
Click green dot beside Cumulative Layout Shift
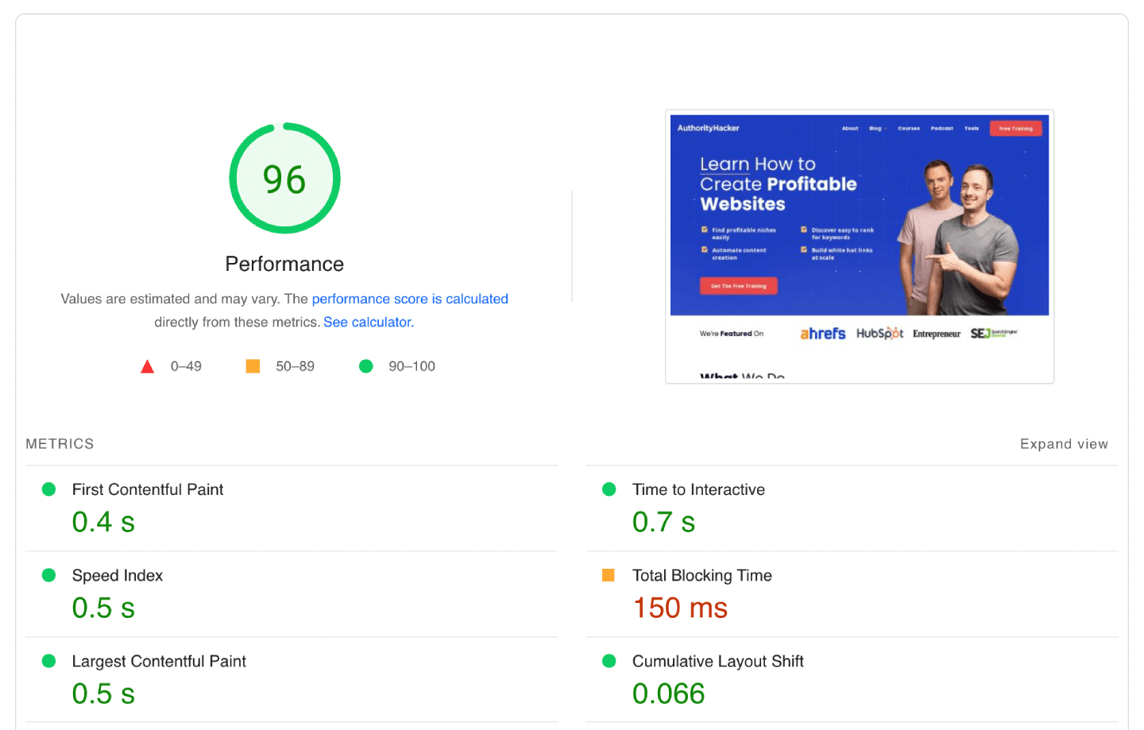(x=609, y=661)
